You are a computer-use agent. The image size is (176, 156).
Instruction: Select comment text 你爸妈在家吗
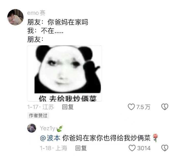(68, 22)
